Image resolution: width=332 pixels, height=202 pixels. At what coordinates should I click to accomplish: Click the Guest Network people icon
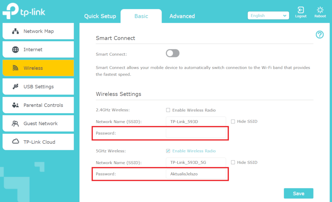click(x=15, y=123)
